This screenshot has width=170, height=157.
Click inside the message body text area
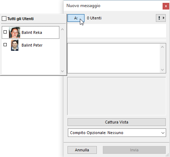coord(113,58)
